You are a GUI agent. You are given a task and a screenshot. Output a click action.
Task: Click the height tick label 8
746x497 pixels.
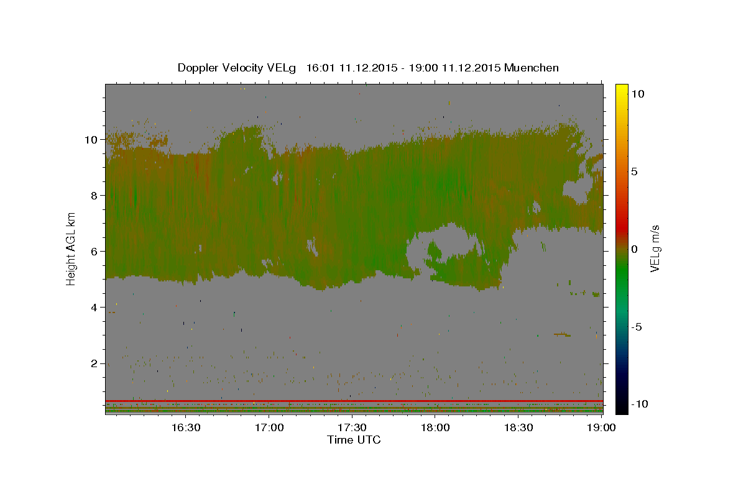[x=96, y=195]
